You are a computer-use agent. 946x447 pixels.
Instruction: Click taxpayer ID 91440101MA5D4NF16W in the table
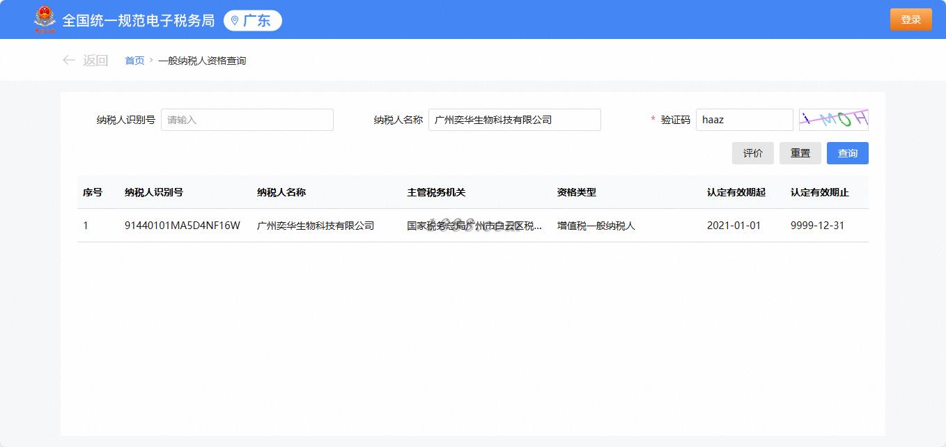point(183,226)
